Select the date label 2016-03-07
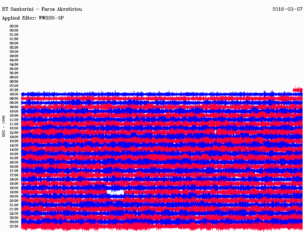The image size is (305, 232). pyautogui.click(x=287, y=9)
